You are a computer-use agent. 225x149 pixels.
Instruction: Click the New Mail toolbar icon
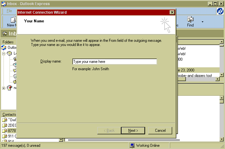[13, 19]
